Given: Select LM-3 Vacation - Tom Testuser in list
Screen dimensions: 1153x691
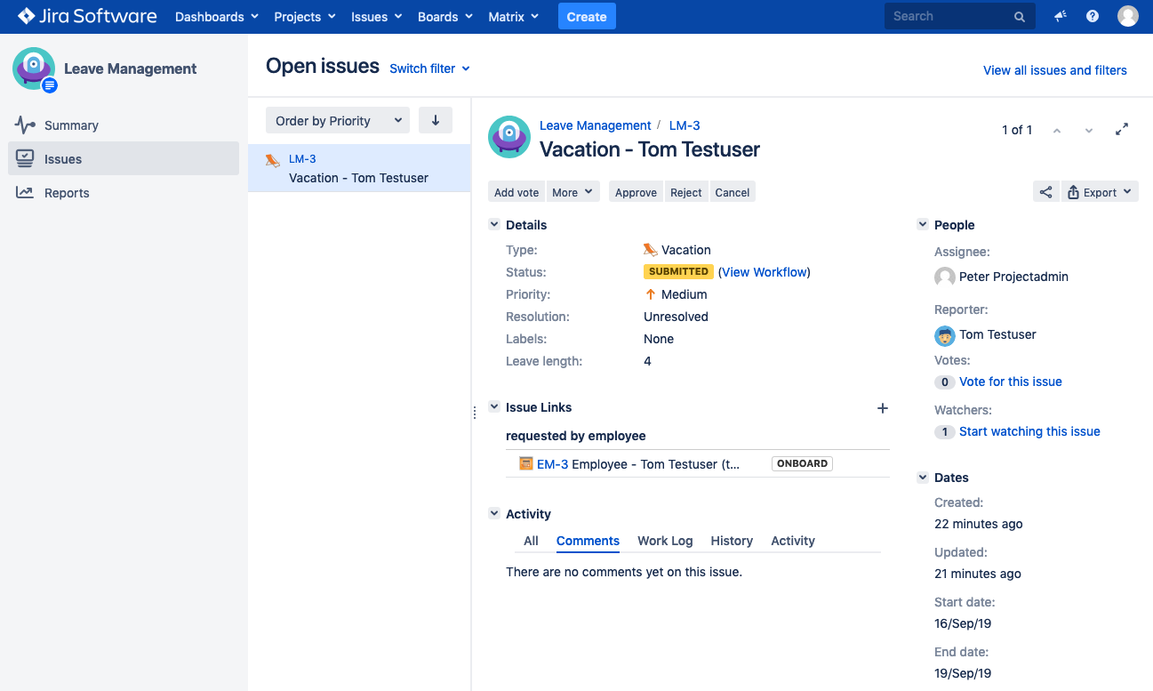Looking at the screenshot, I should [x=359, y=168].
